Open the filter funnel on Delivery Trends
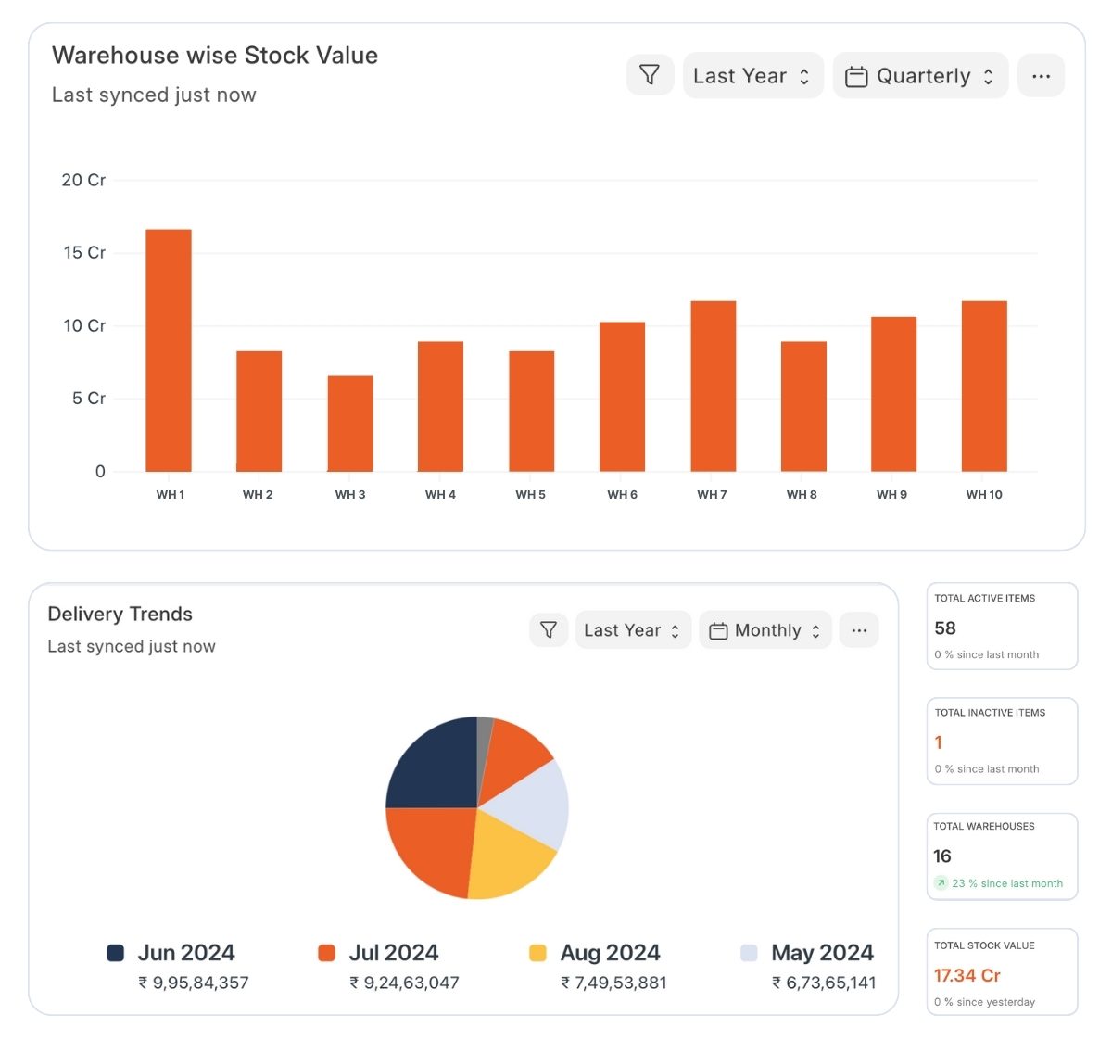This screenshot has height=1040, width=1112. [x=549, y=629]
